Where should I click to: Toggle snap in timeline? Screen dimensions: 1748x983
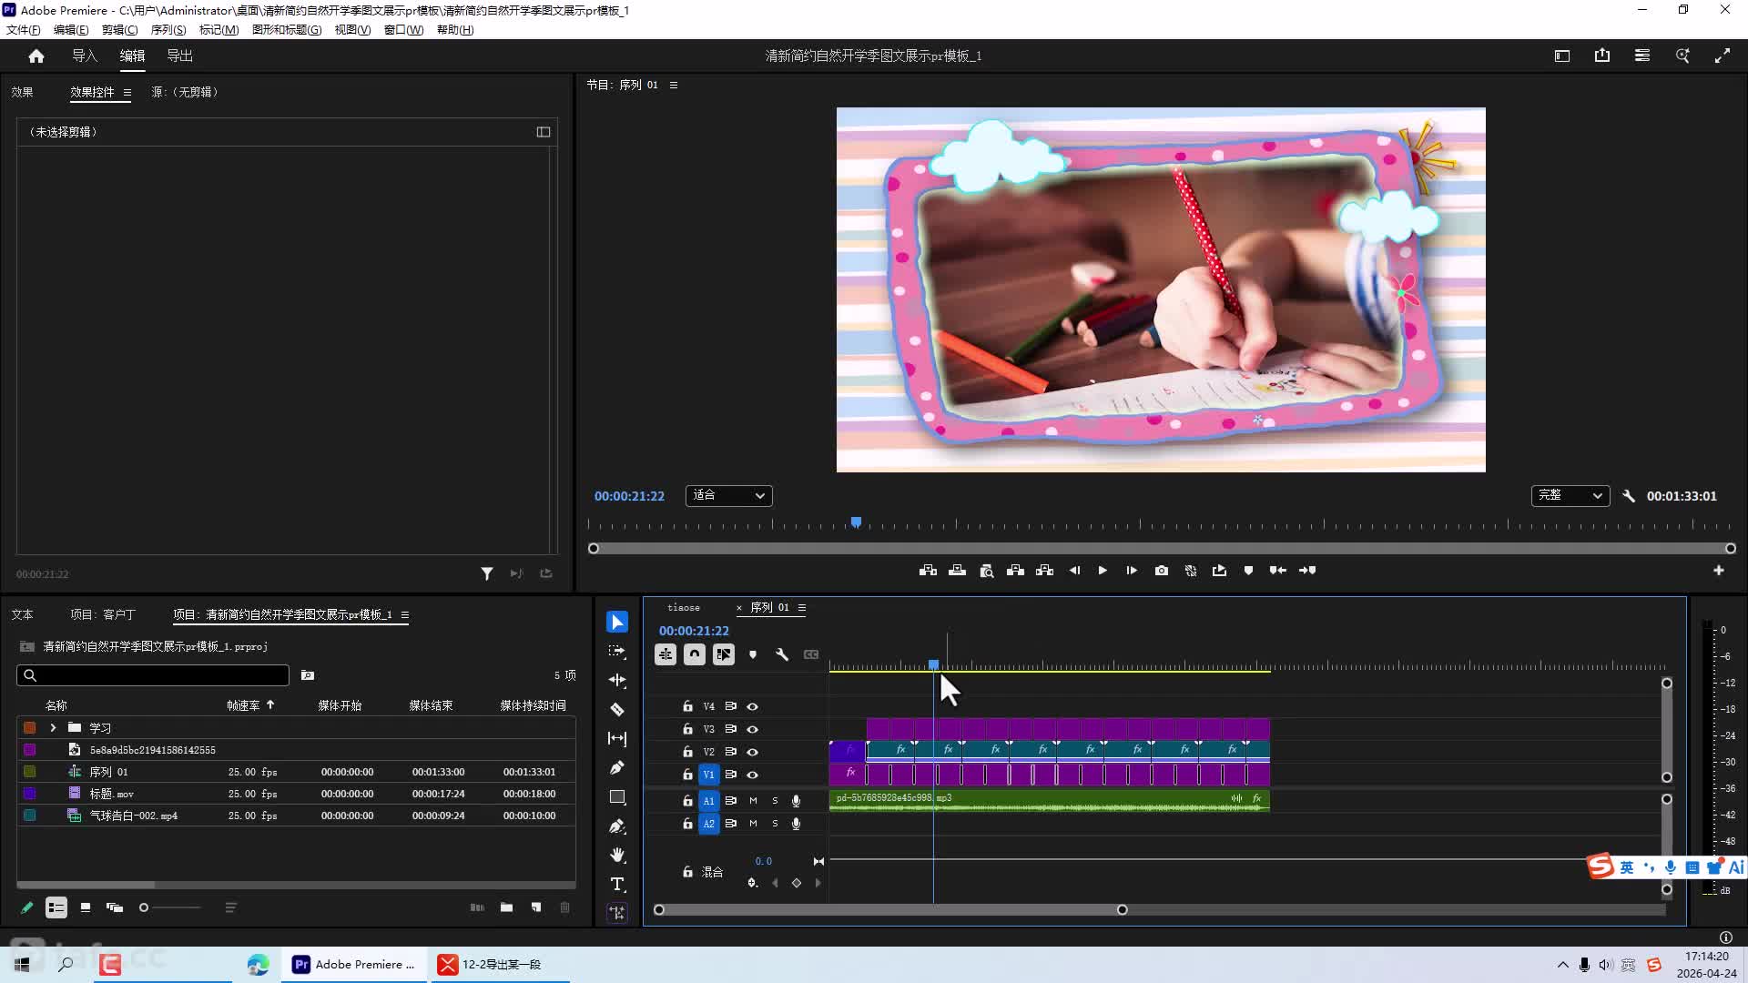coord(695,654)
